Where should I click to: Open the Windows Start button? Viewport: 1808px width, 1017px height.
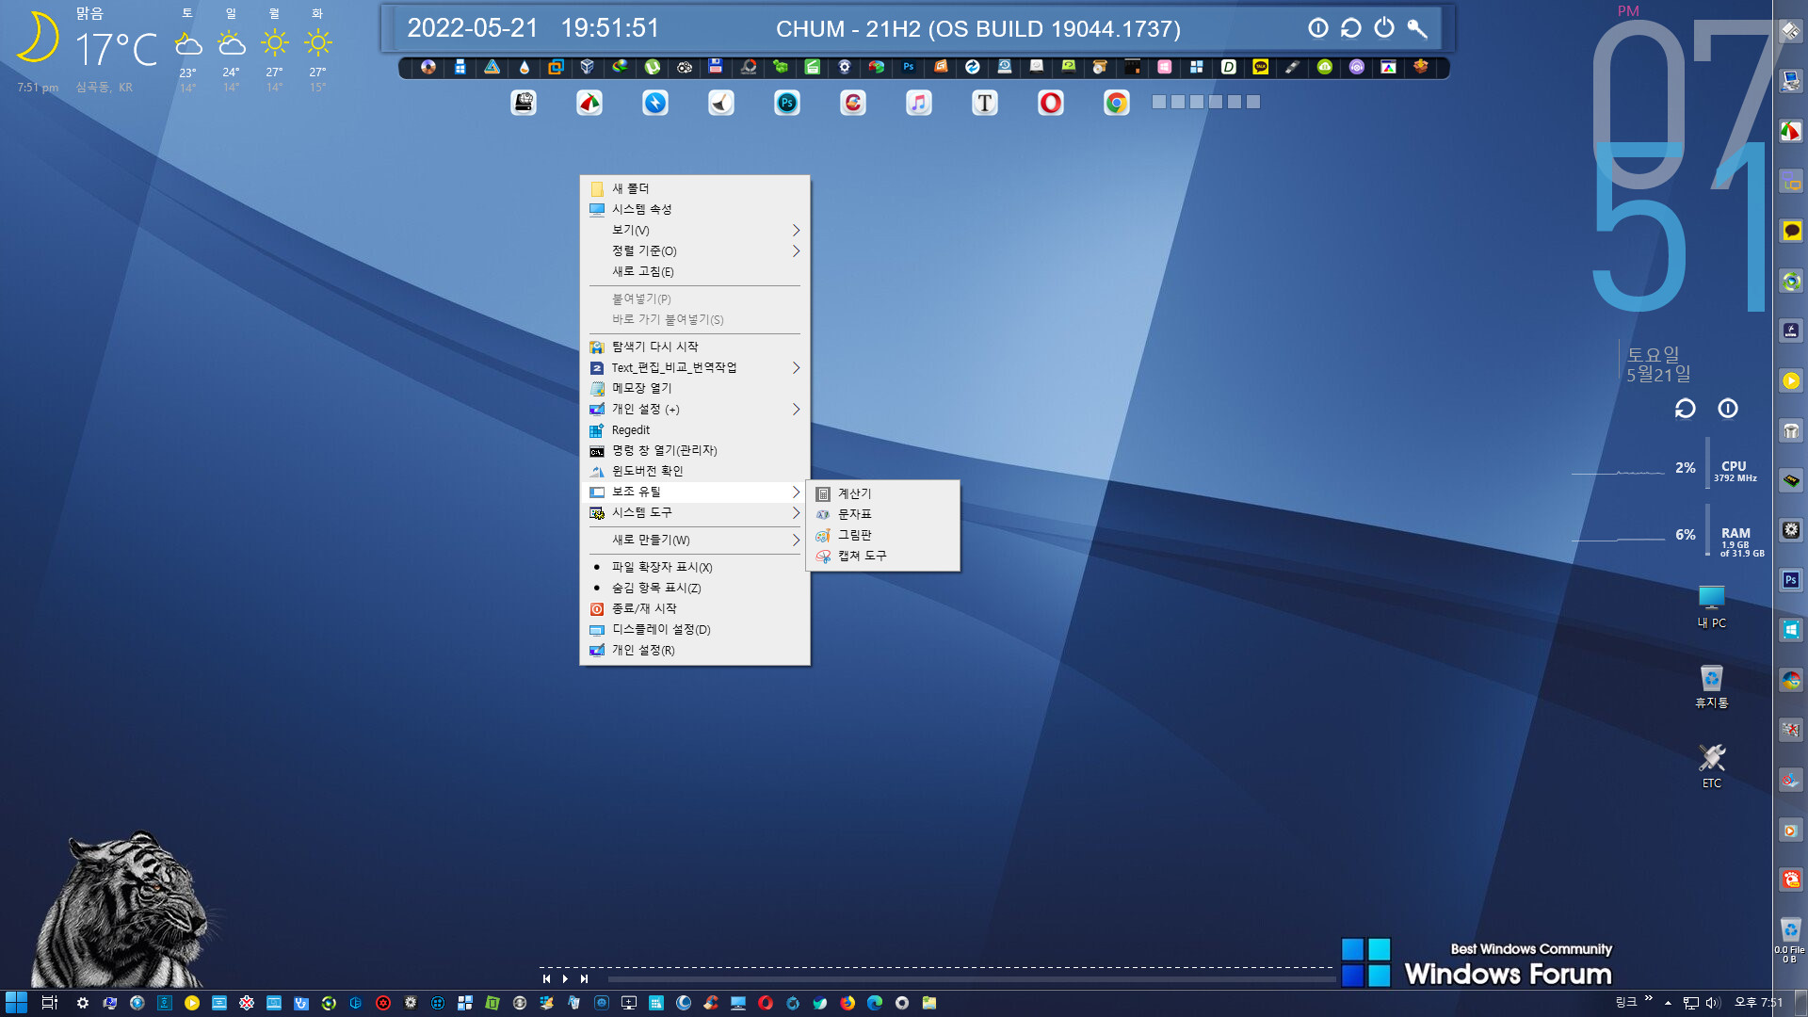16,1003
